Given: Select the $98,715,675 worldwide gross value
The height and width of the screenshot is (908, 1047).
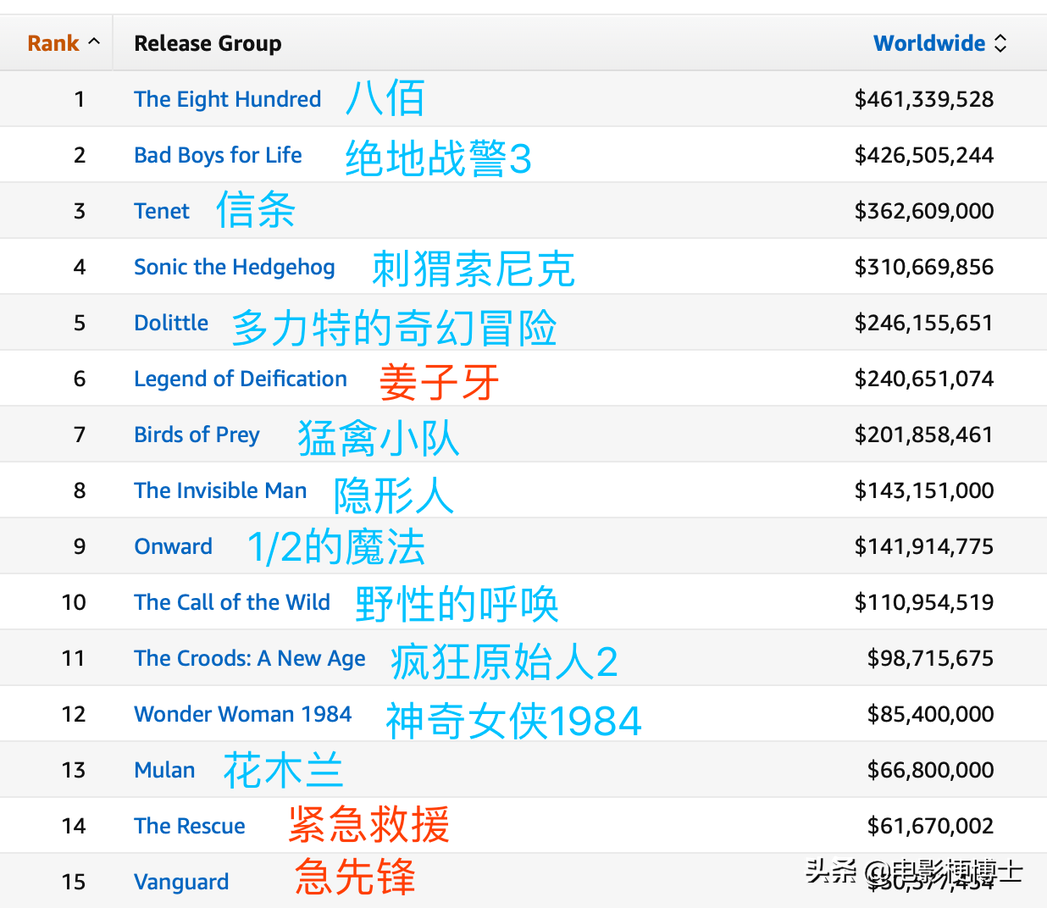Looking at the screenshot, I should tap(930, 658).
